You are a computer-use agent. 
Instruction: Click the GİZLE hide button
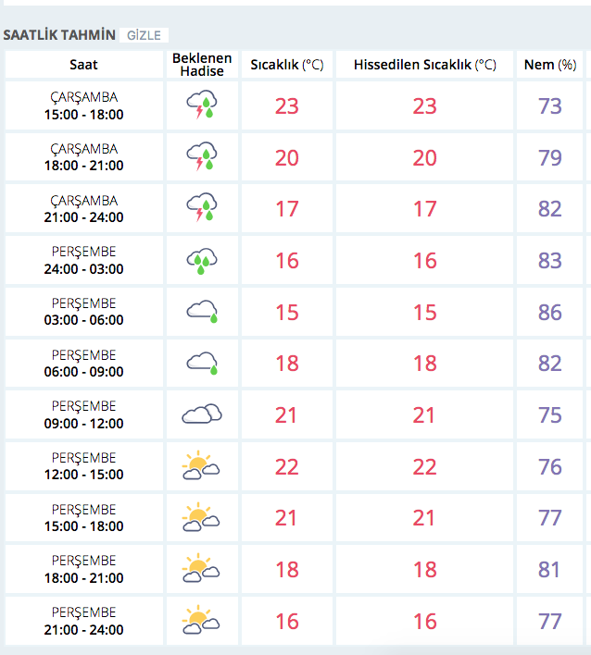pyautogui.click(x=144, y=35)
